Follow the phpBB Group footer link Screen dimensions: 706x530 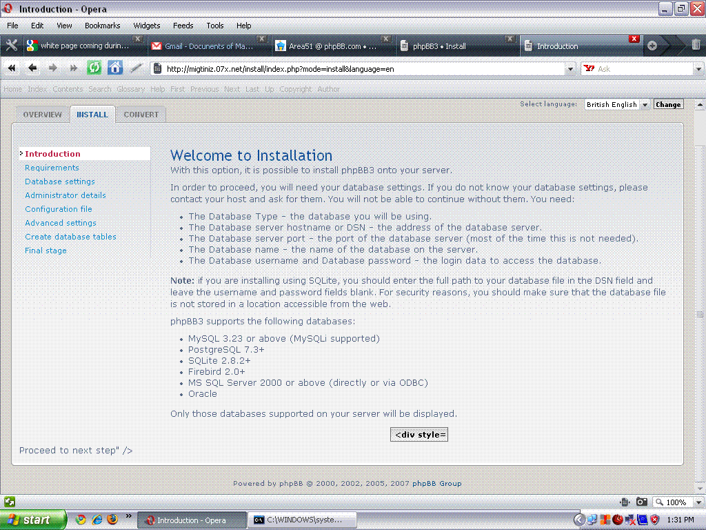pyautogui.click(x=436, y=483)
